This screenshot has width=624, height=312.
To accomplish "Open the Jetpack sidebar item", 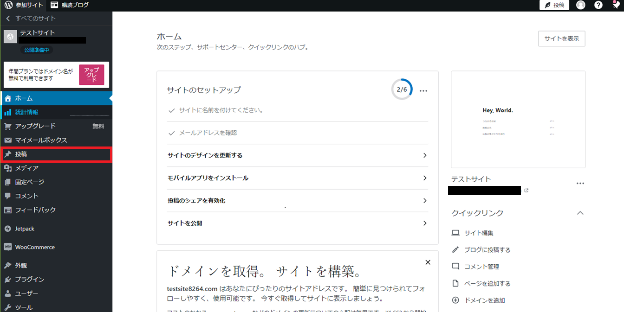I will (24, 229).
